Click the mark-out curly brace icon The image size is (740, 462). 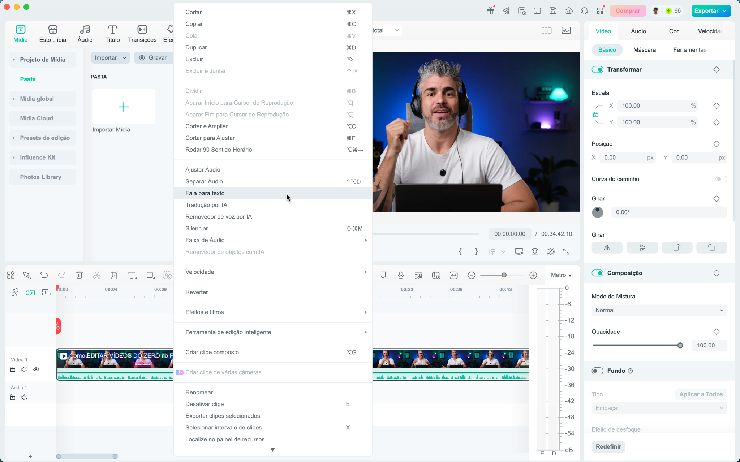(476, 251)
